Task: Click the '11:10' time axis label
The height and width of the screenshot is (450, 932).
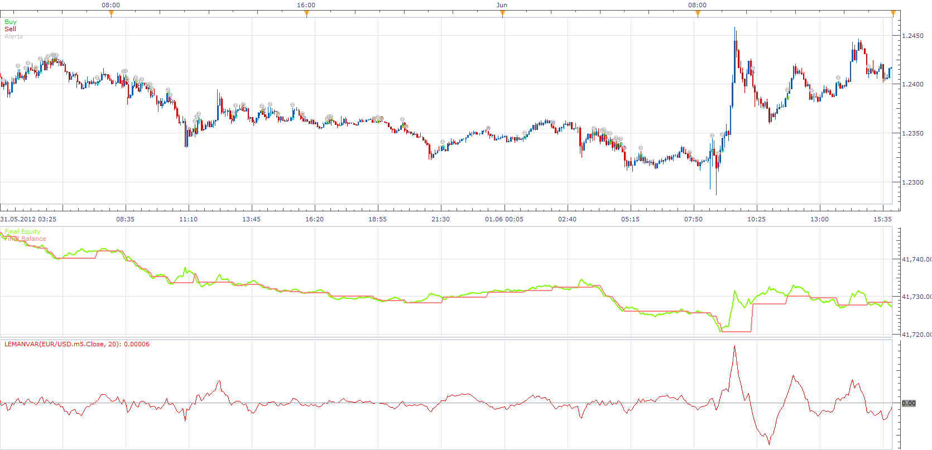Action: coord(189,219)
